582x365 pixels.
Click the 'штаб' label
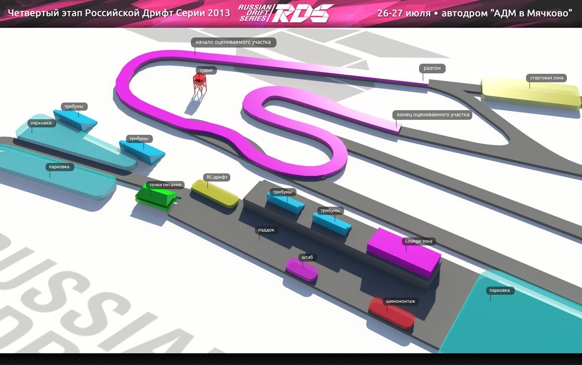coord(307,257)
